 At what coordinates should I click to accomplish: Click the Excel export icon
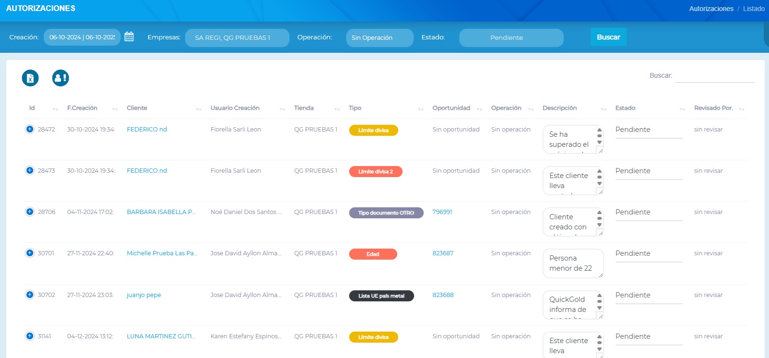pyautogui.click(x=30, y=78)
